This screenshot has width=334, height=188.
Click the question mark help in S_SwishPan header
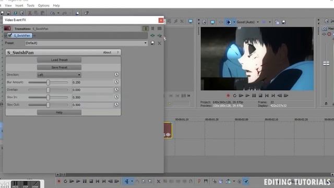pyautogui.click(x=117, y=52)
